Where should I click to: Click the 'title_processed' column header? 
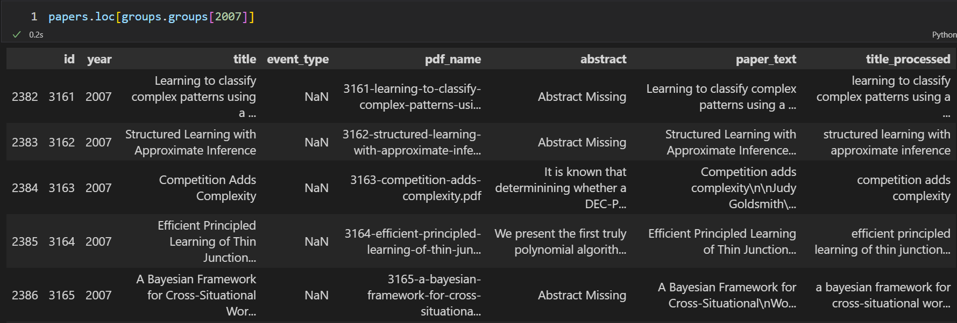pyautogui.click(x=908, y=59)
